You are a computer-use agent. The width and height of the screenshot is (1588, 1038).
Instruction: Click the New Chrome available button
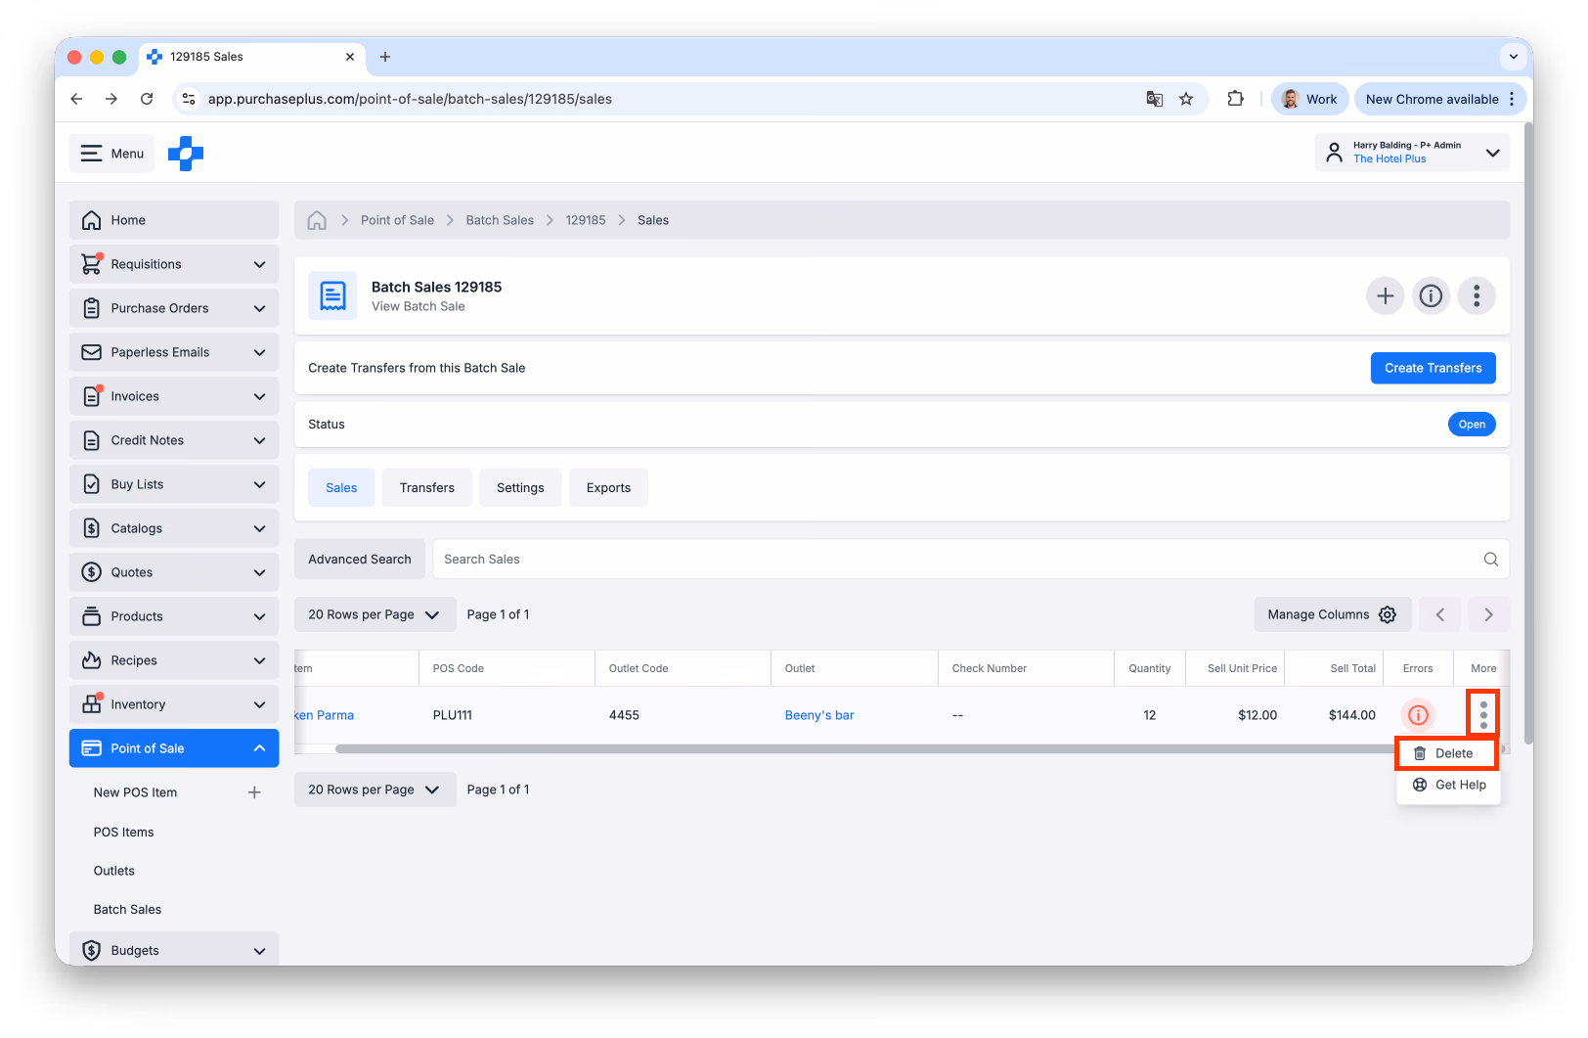pos(1440,99)
